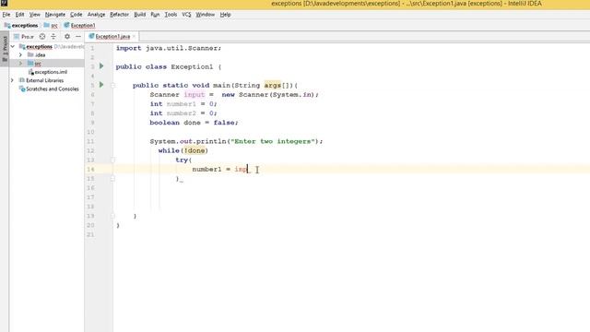Screen dimensions: 590x332
Task: Open the Help menu
Action: [225, 15]
